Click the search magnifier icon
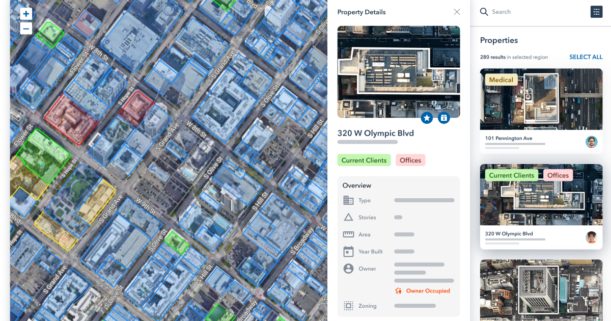The width and height of the screenshot is (611, 321). tap(484, 12)
